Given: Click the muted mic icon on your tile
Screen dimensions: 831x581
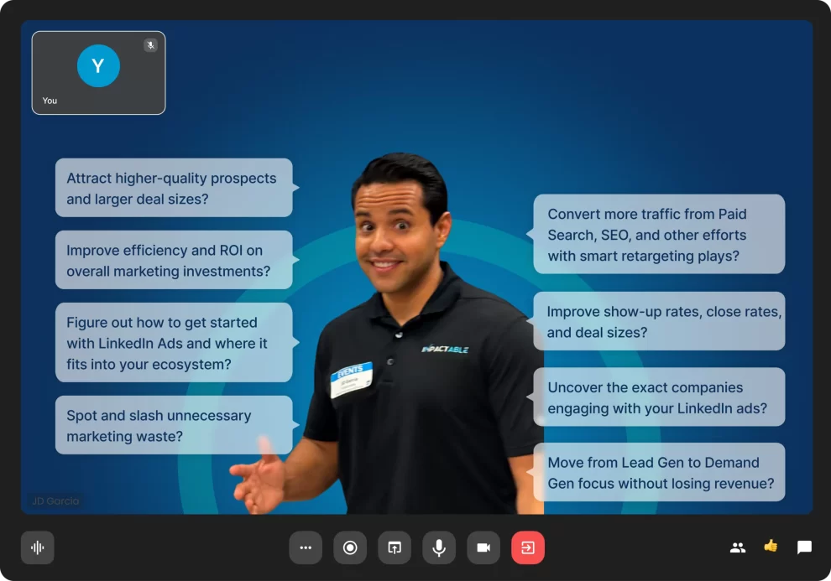Looking at the screenshot, I should pos(150,45).
